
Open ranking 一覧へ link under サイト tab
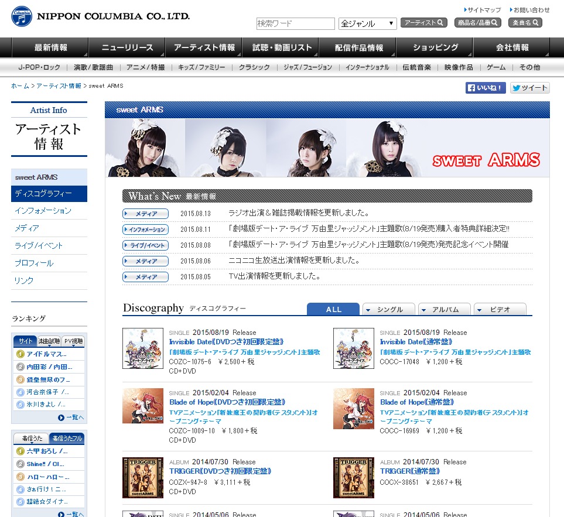click(71, 417)
